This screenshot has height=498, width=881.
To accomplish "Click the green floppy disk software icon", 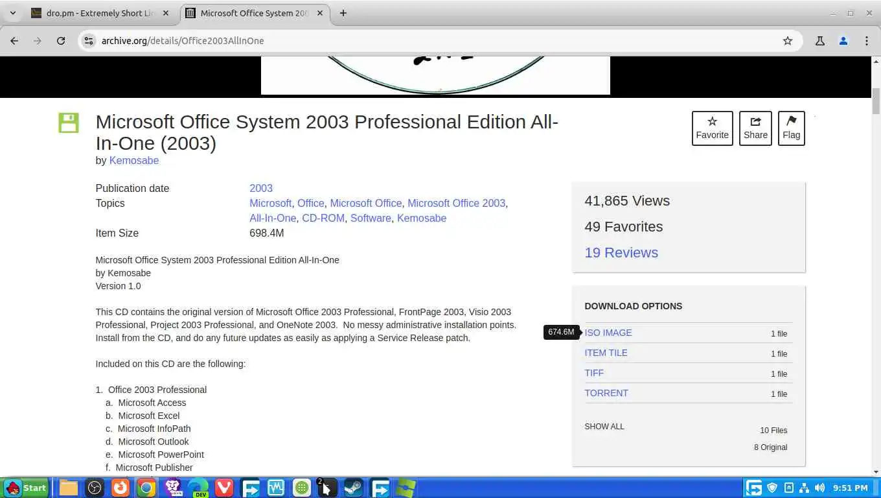I will (x=69, y=123).
